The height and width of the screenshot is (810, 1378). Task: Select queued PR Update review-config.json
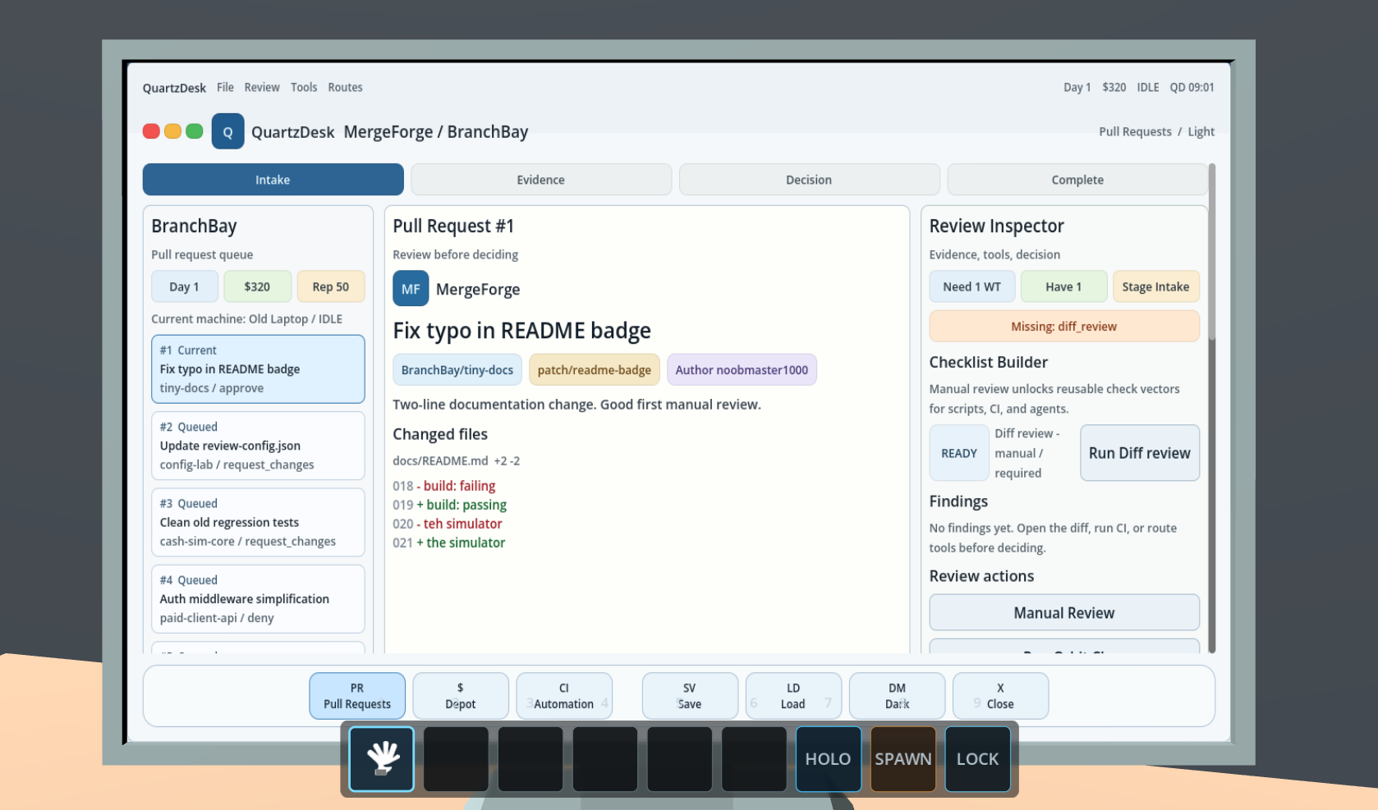[x=258, y=446]
